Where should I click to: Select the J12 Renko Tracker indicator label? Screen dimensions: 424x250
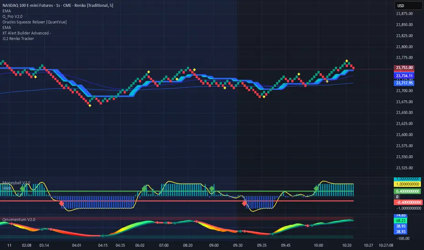pyautogui.click(x=19, y=39)
